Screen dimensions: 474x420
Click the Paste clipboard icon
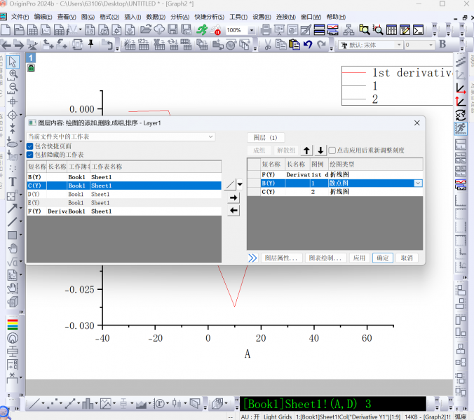pos(294,45)
